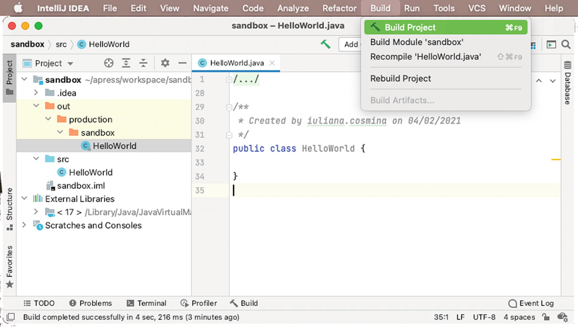Screen dimensions: 578x327
Task: Open the Navigate menu
Action: click(x=211, y=8)
